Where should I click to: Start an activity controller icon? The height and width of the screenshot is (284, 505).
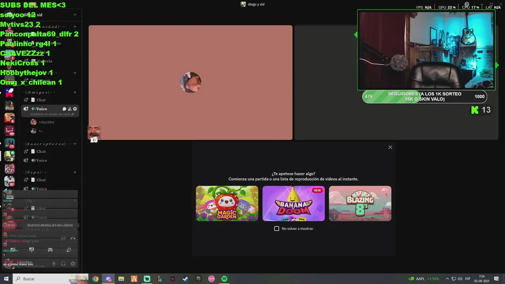coord(50,250)
